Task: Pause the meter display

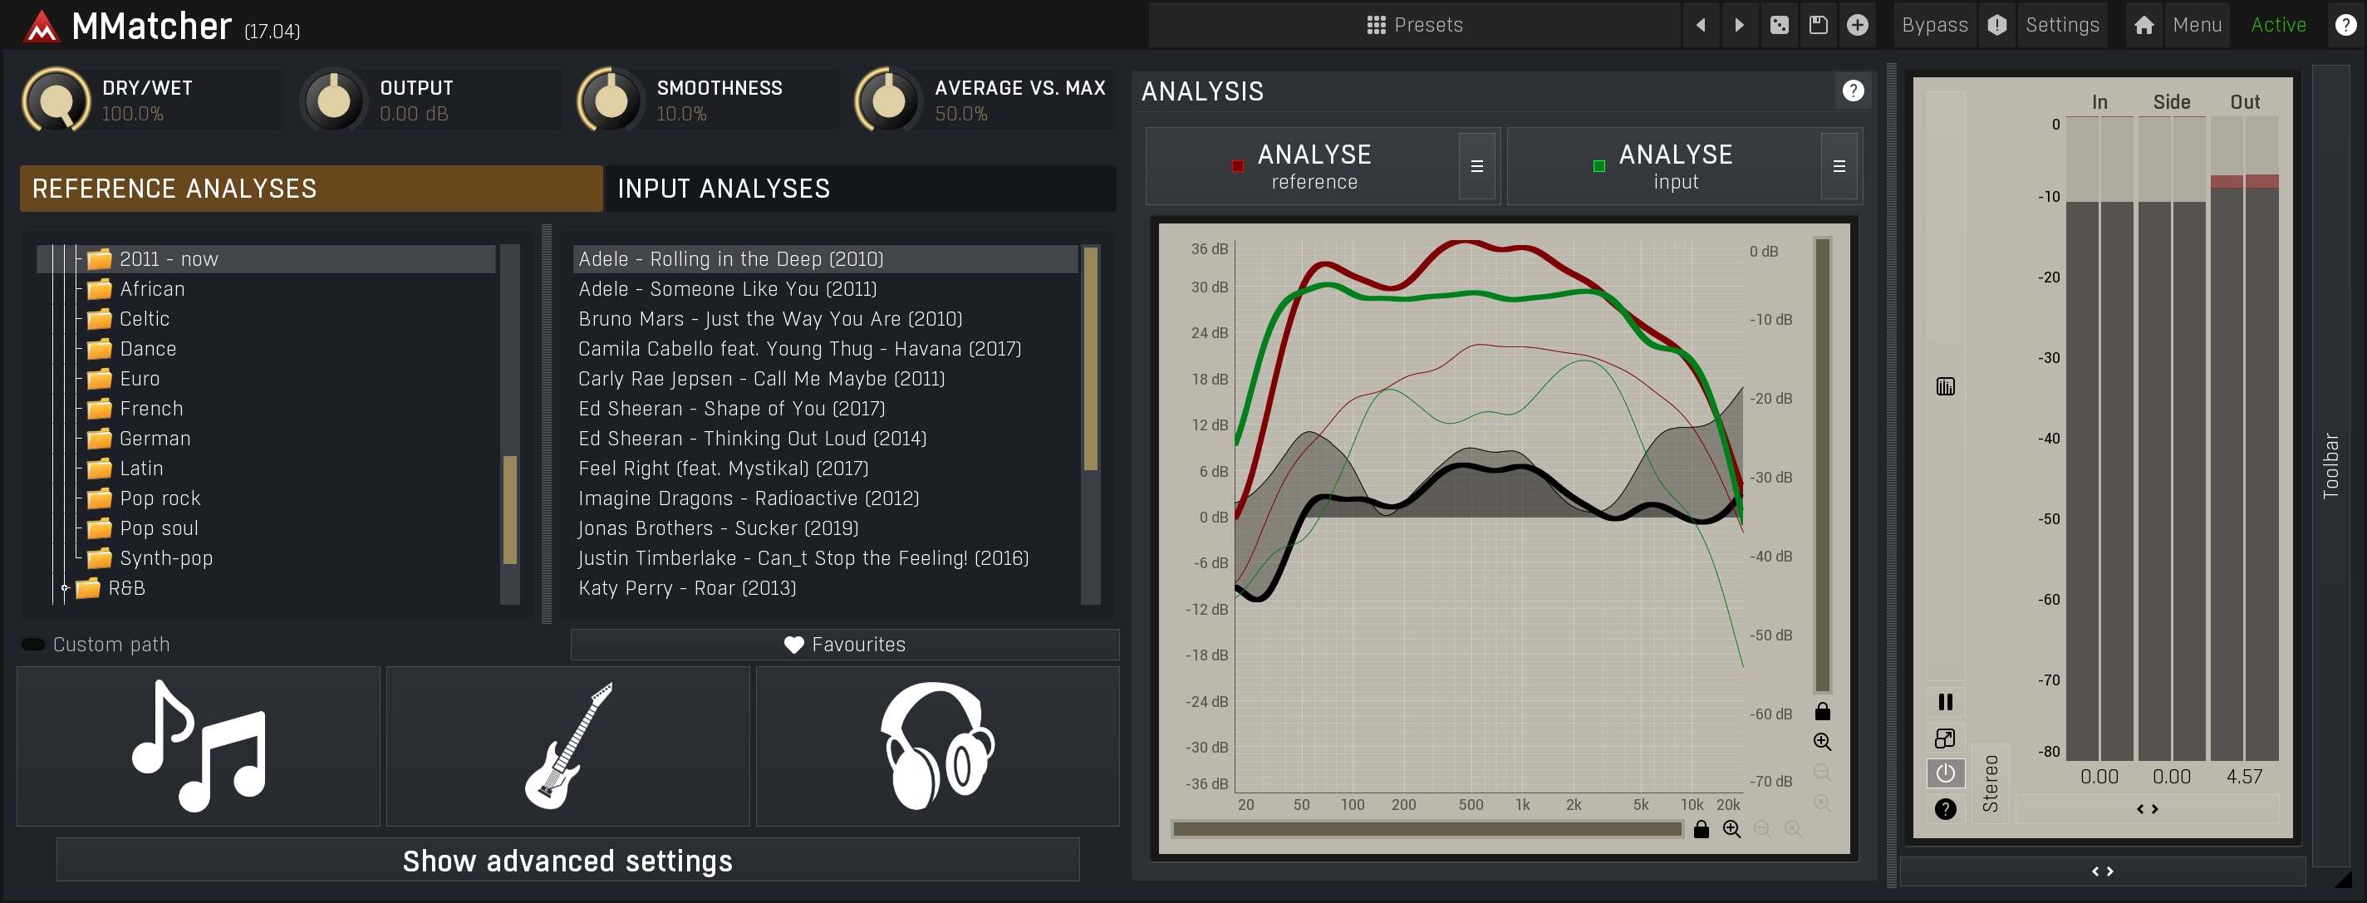Action: pyautogui.click(x=1945, y=702)
